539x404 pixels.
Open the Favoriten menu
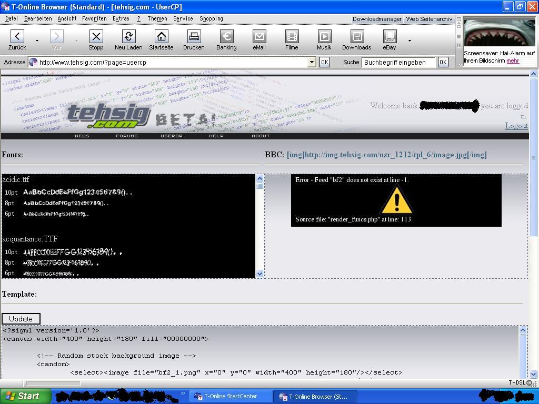click(x=94, y=18)
